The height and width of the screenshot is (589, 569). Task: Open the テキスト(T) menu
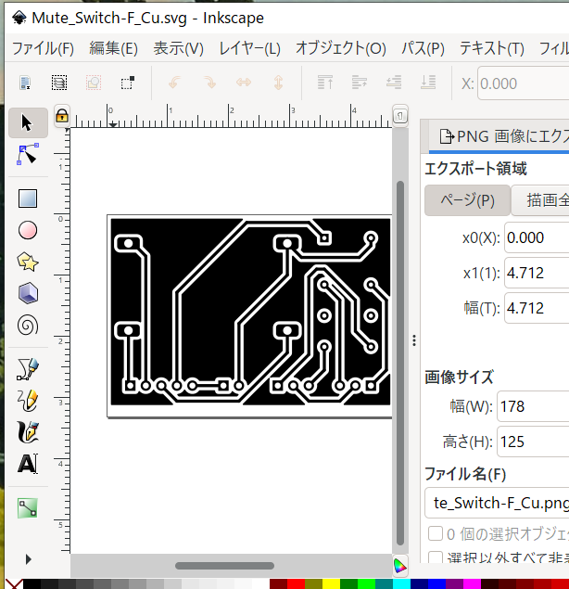pos(492,48)
